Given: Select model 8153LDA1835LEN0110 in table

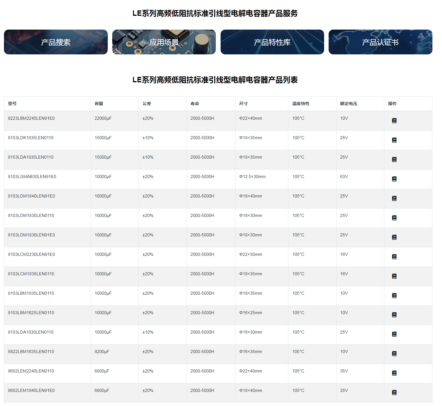Looking at the screenshot, I should pos(31,157).
